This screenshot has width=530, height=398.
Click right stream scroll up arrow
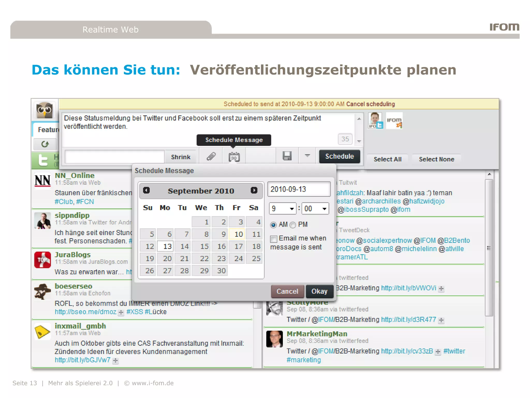coord(489,174)
